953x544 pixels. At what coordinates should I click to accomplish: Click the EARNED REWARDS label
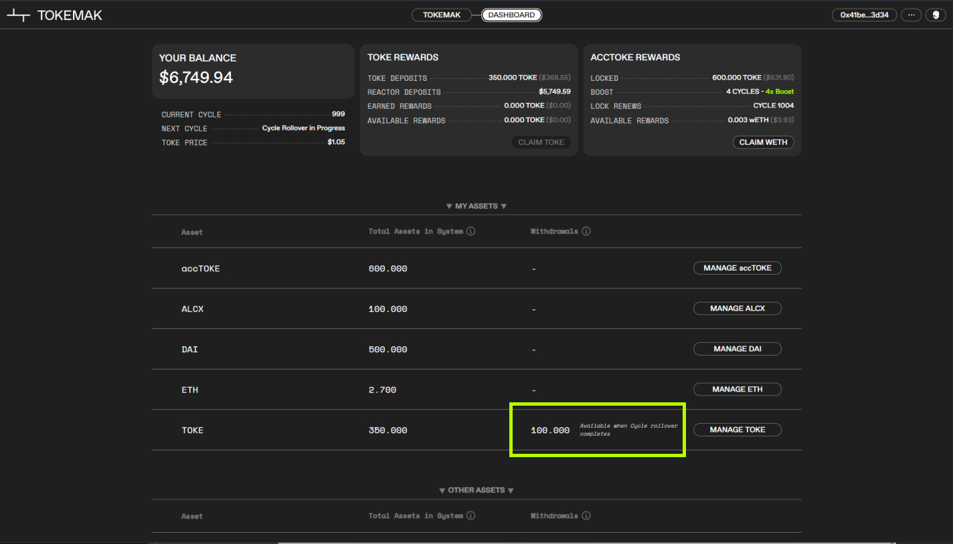400,106
